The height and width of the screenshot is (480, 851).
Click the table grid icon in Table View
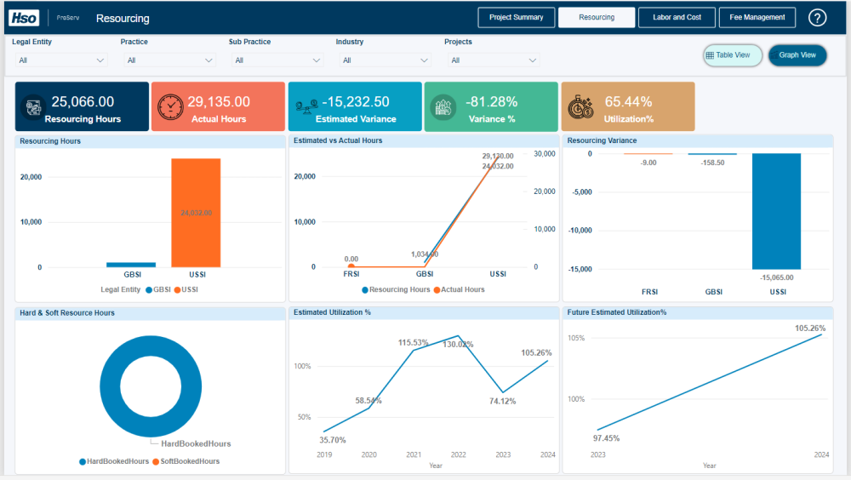710,55
